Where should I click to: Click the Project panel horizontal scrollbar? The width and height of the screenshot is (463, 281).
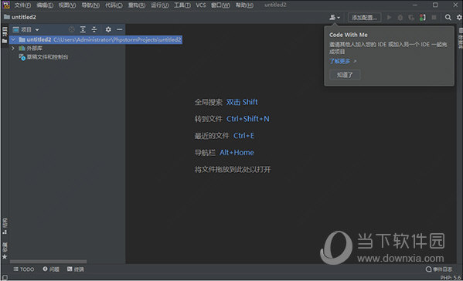pyautogui.click(x=48, y=262)
